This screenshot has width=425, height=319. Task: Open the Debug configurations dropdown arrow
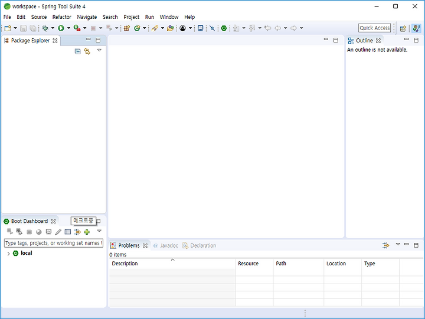(53, 28)
